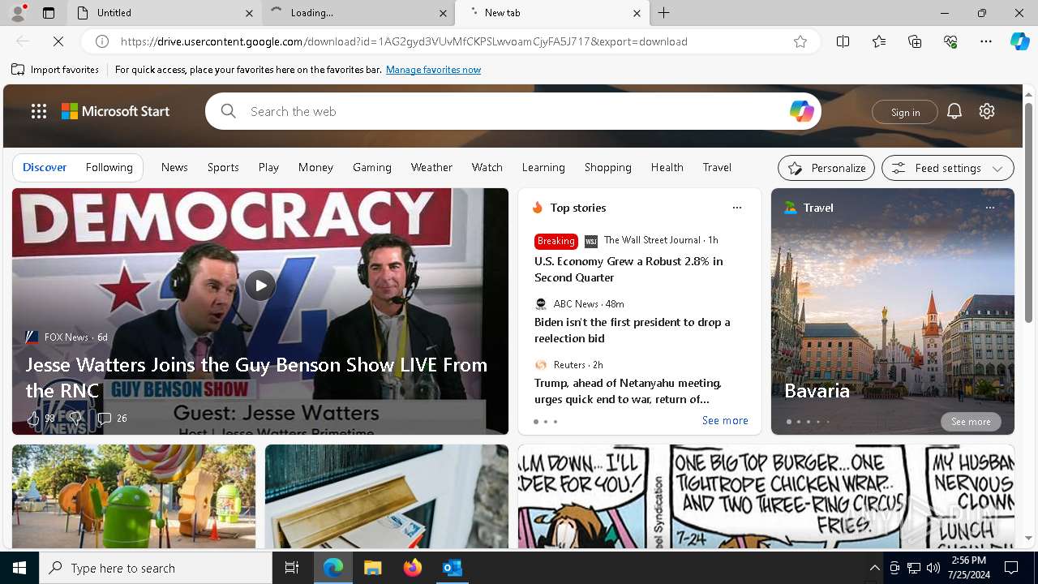Open Top stories more options menu

coord(737,208)
